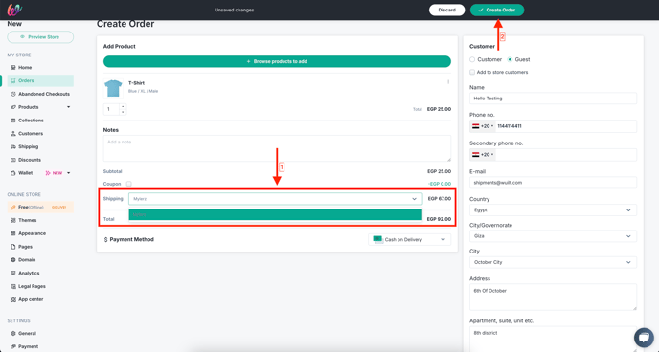Viewport: 659px width, 352px height.
Task: Go to Customers in sidebar
Action: 31,133
